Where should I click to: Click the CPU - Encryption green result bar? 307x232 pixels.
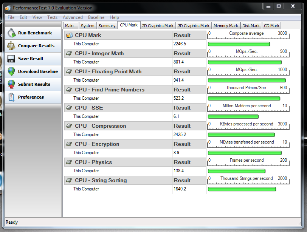[x=245, y=153]
